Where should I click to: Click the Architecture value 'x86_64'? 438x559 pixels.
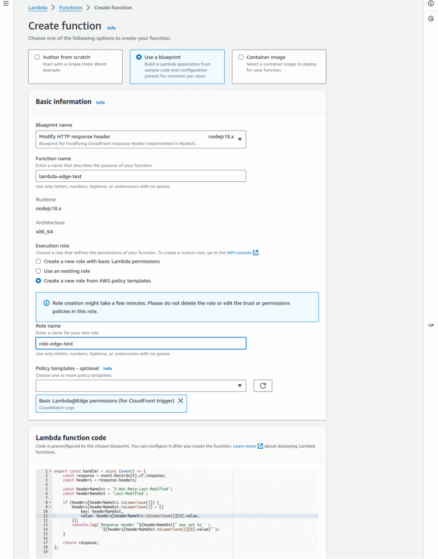coord(44,231)
